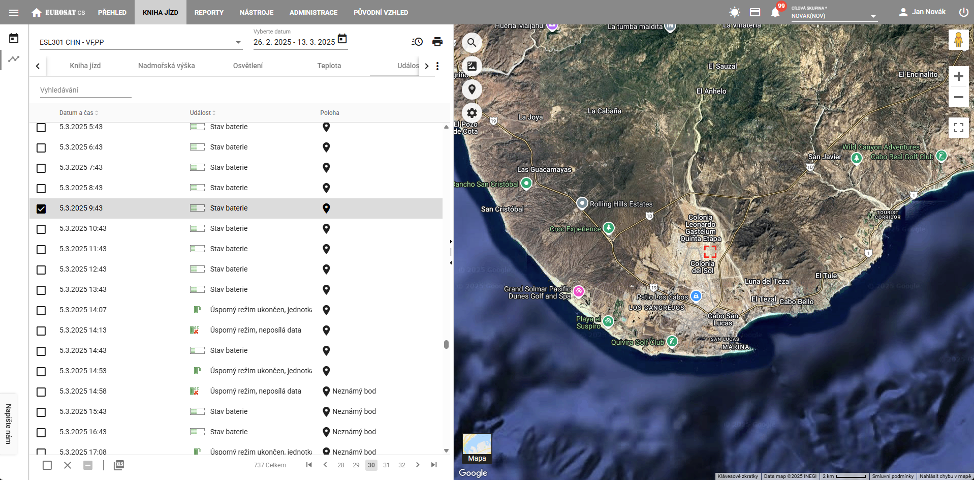Switch to the Teplota tab

coord(329,66)
